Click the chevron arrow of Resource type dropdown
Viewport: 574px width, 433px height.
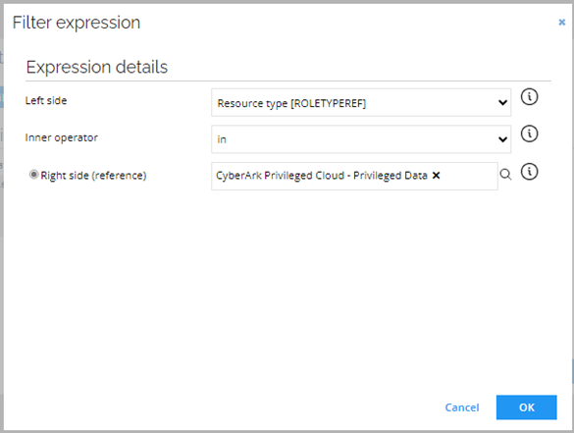point(502,102)
